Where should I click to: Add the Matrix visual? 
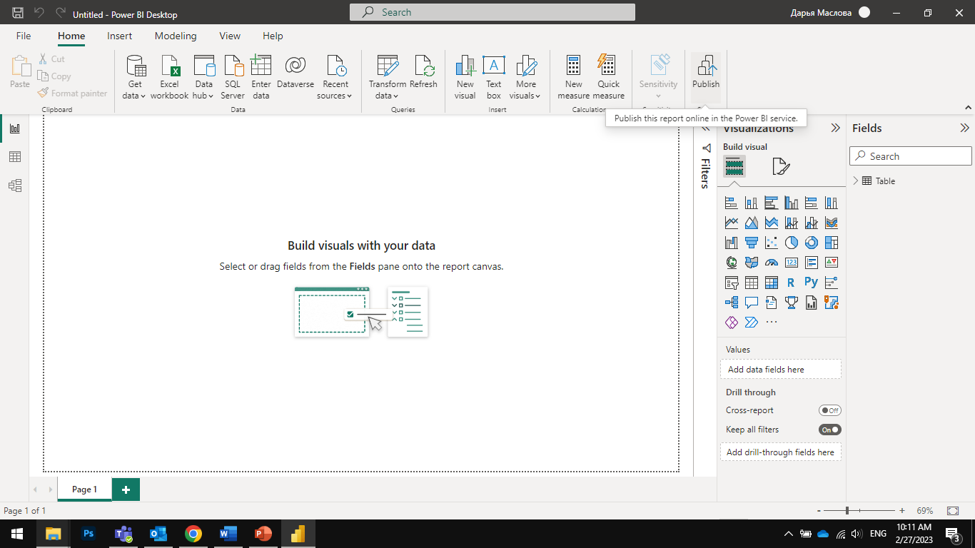coord(771,283)
